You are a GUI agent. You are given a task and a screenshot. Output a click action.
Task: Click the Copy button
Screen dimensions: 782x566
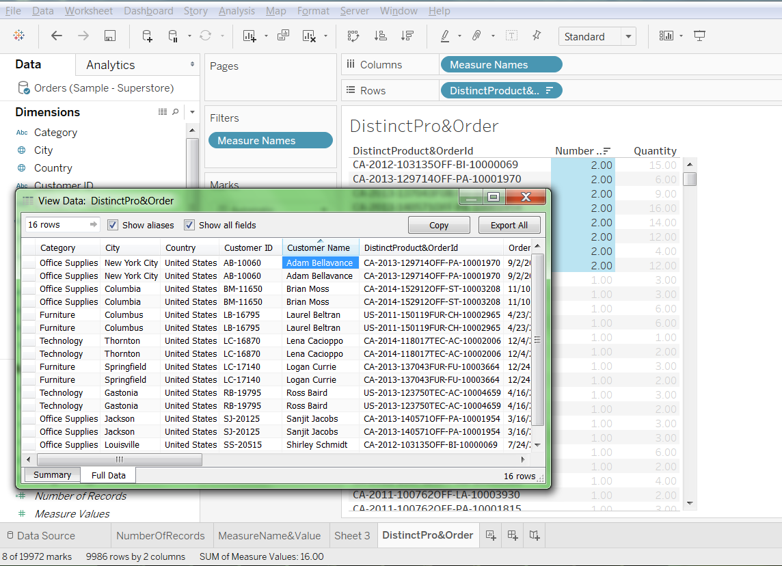439,225
